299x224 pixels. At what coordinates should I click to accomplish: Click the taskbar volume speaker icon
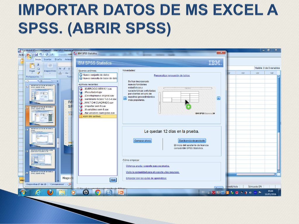pyautogui.click(x=250, y=192)
